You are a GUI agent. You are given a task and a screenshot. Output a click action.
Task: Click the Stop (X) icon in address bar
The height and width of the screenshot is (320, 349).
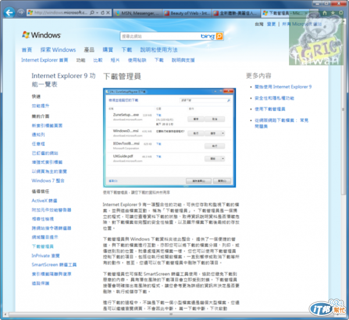108,13
